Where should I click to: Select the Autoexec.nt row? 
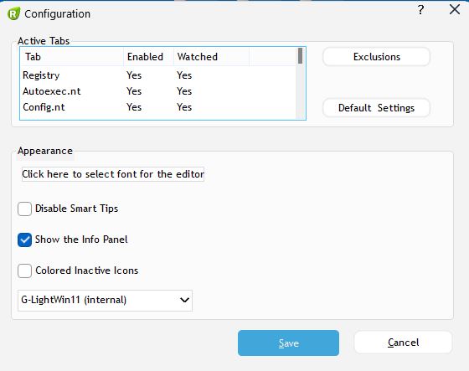[158, 91]
